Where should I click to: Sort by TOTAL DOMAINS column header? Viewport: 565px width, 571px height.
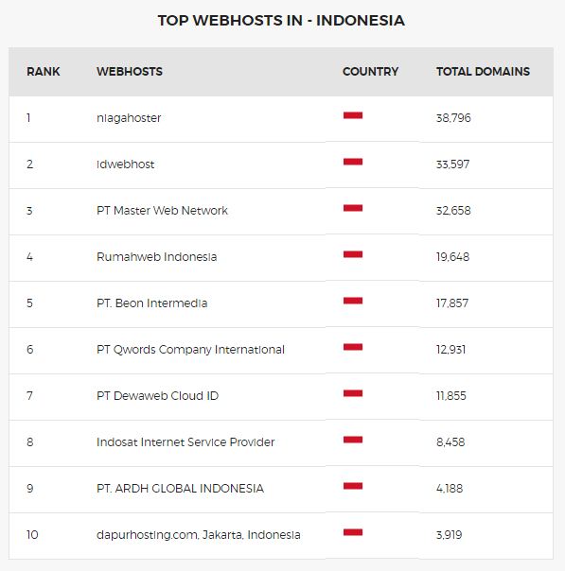click(483, 72)
